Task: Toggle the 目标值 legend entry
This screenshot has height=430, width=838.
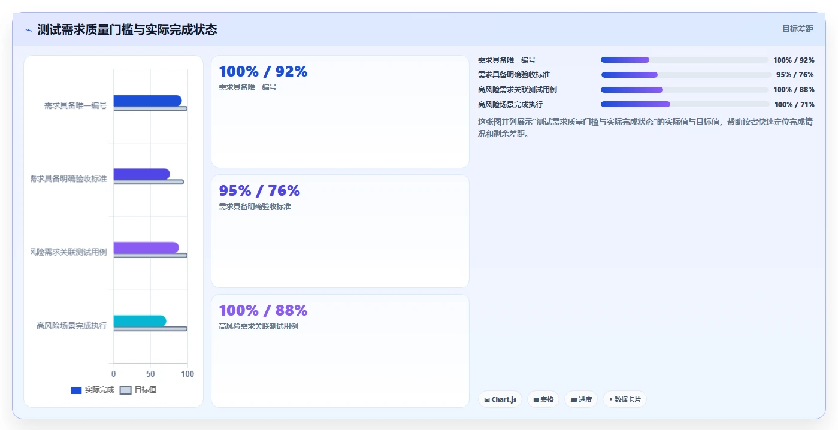Action: [138, 390]
